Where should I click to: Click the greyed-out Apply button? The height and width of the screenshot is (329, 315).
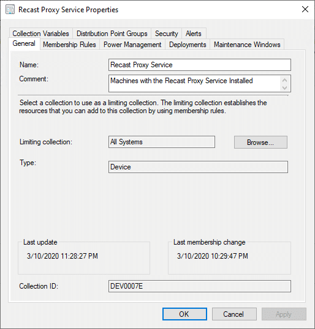[x=284, y=314]
